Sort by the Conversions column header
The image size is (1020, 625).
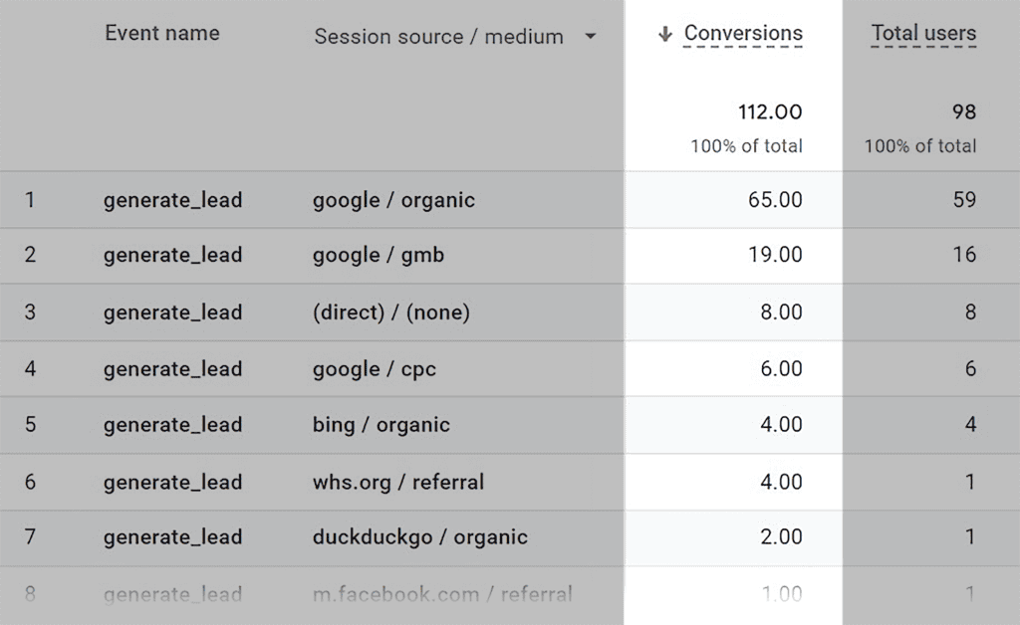coord(743,34)
